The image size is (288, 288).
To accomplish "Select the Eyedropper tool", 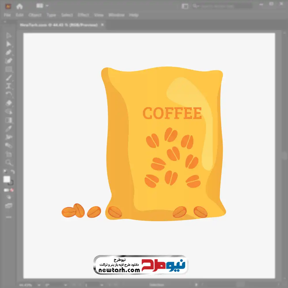I will [9, 128].
